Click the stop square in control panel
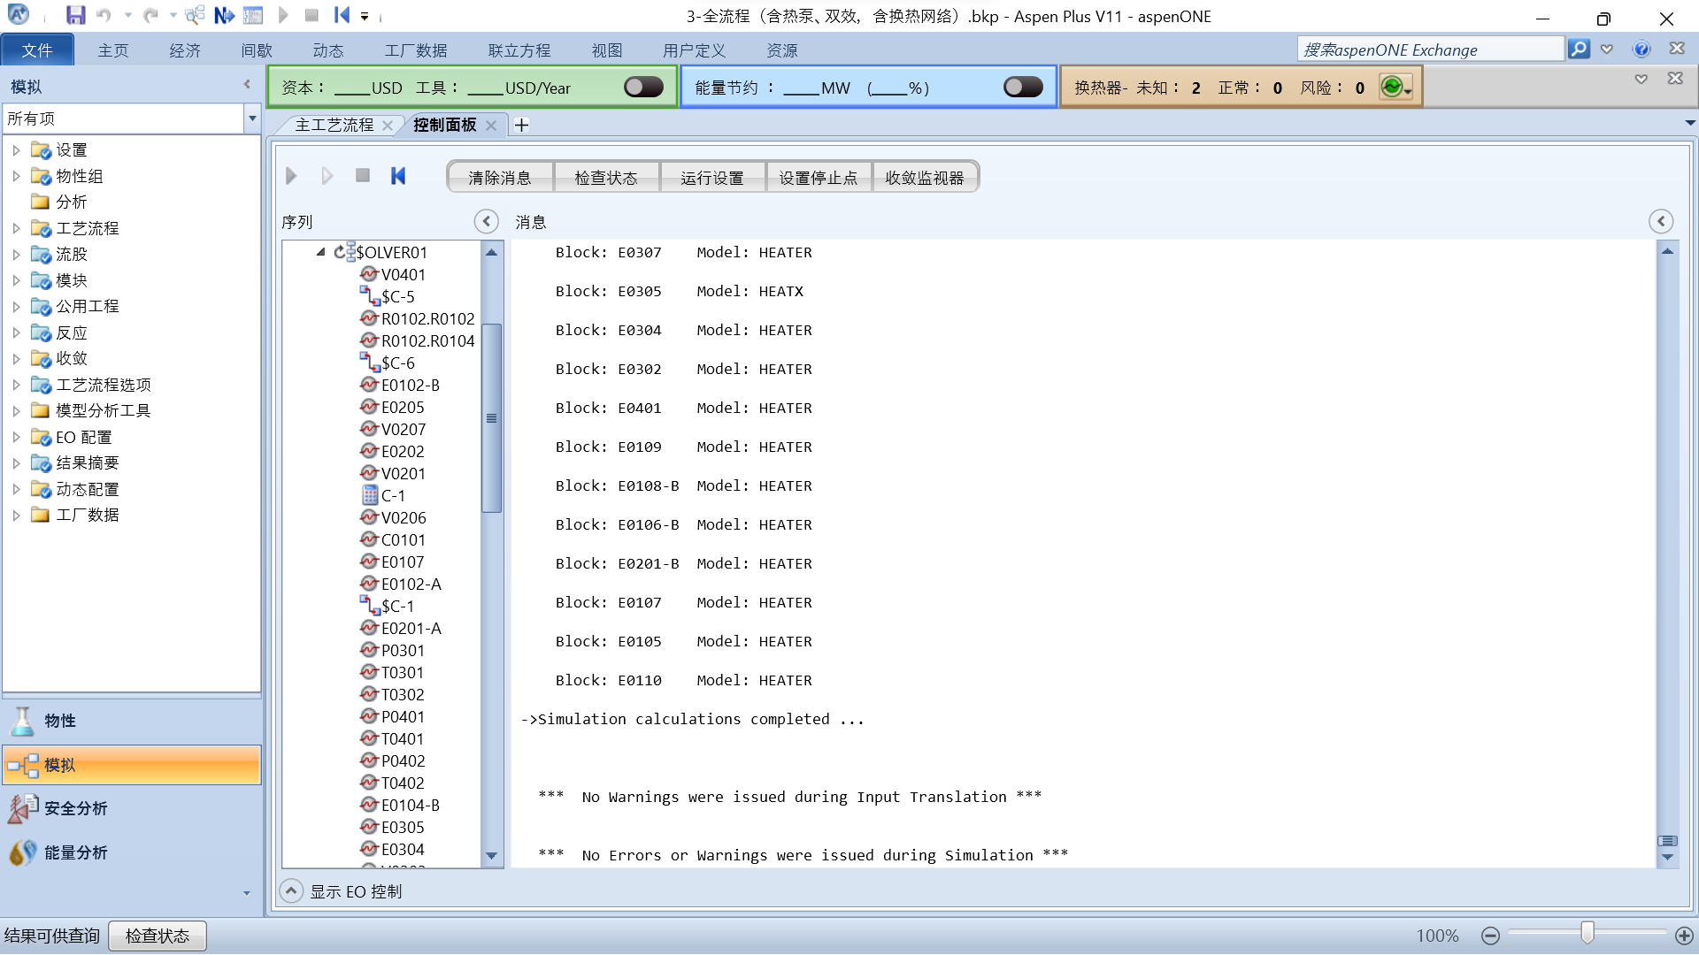The height and width of the screenshot is (955, 1699). 363,176
